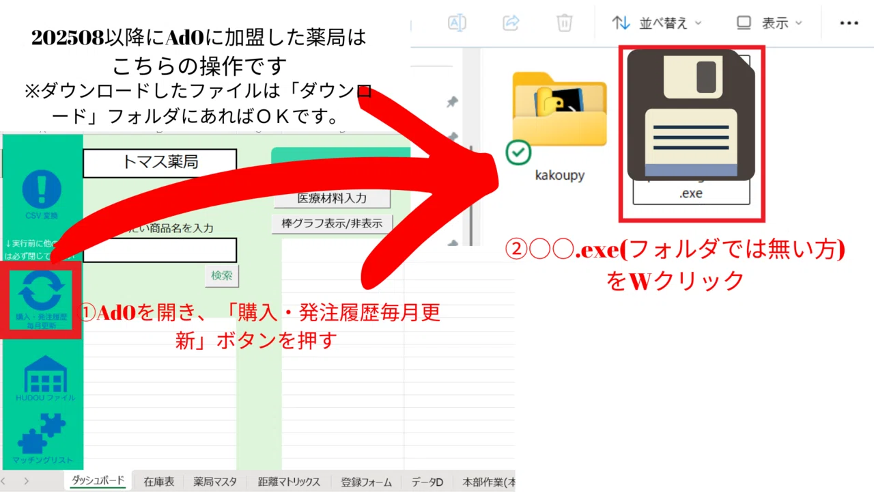Click the 棒グラフ表示/非表示 button

[332, 223]
